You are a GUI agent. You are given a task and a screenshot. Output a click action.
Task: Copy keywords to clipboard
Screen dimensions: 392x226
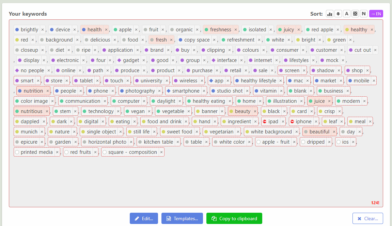point(234,219)
